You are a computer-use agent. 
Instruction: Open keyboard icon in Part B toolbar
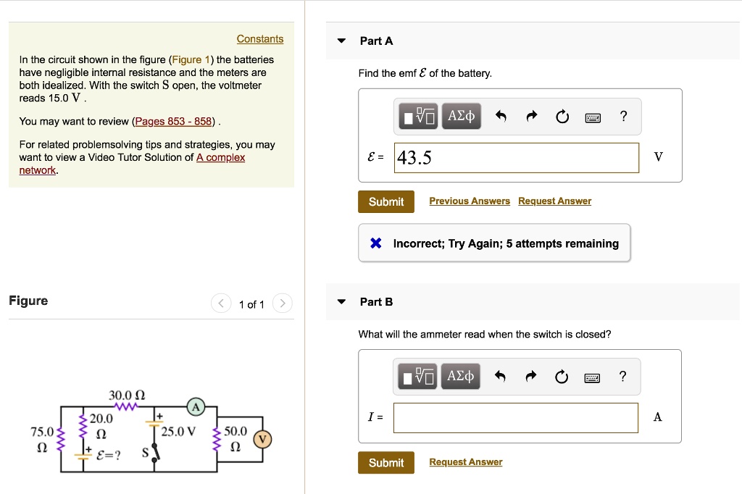[x=591, y=377]
